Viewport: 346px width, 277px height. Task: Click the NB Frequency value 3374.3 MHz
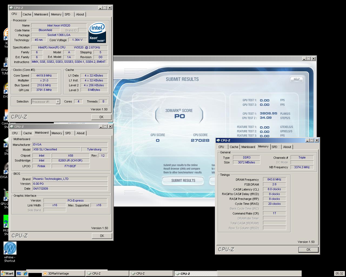302,167
